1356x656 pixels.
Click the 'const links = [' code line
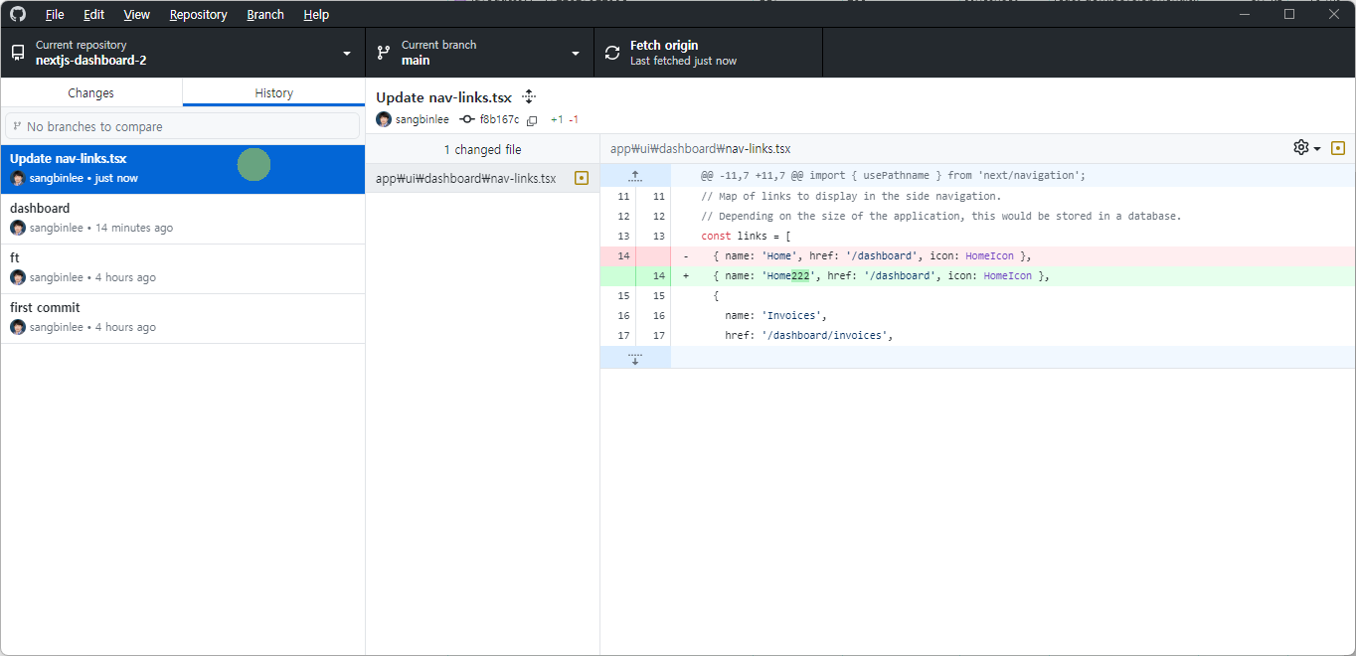(x=746, y=236)
